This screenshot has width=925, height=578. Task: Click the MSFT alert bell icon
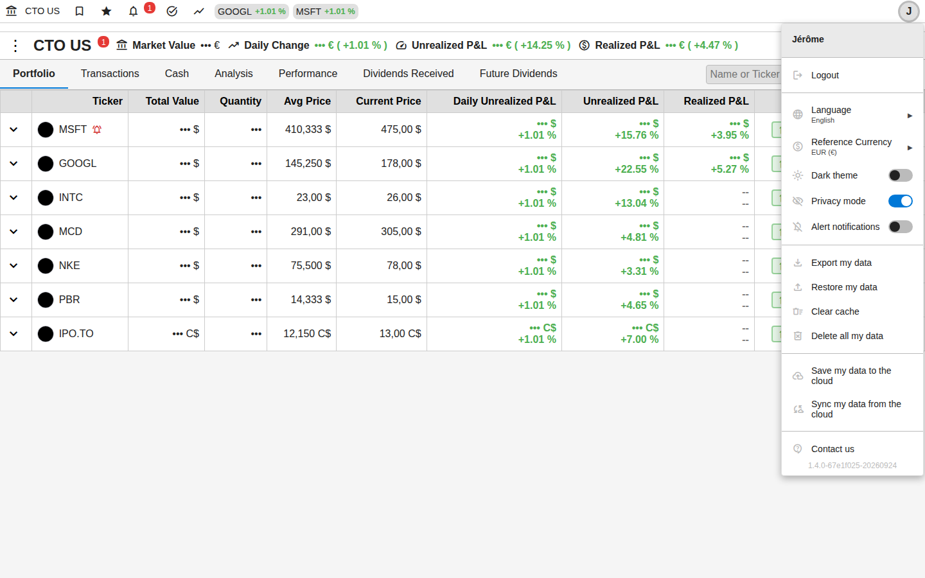click(x=97, y=130)
